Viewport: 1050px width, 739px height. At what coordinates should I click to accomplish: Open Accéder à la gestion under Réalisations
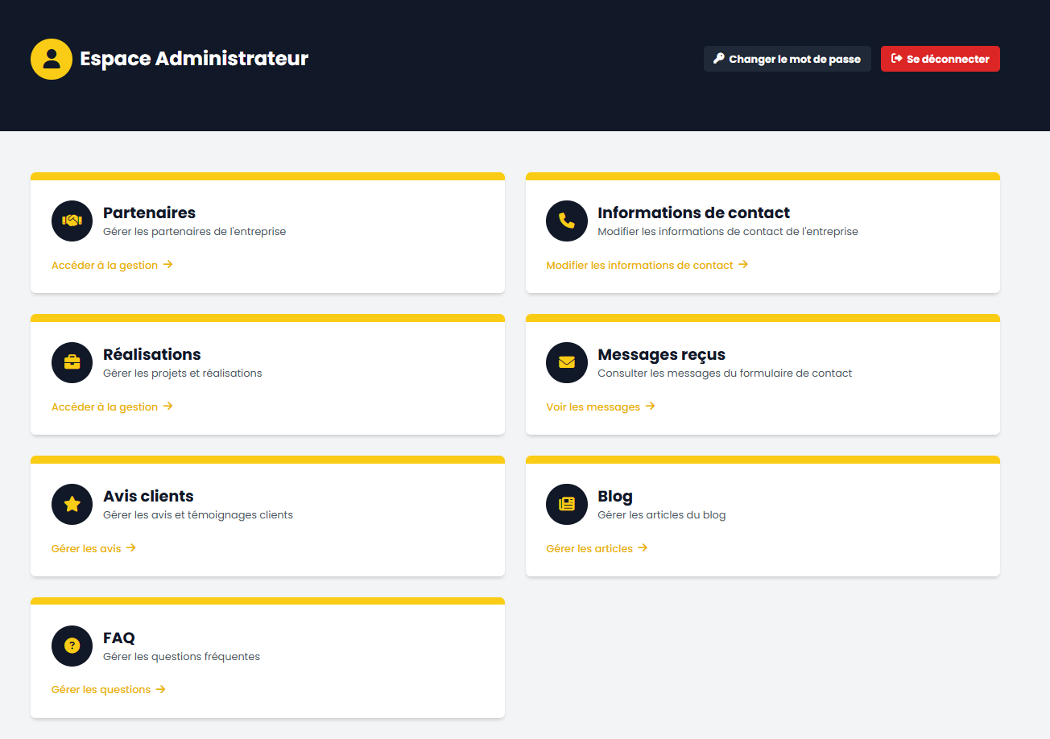click(x=112, y=407)
